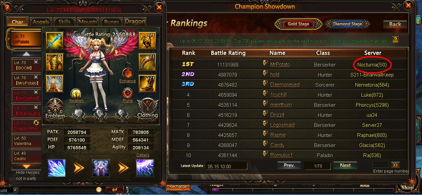Go to entered page with arrow button
422x195 pixels.
pos(395,165)
